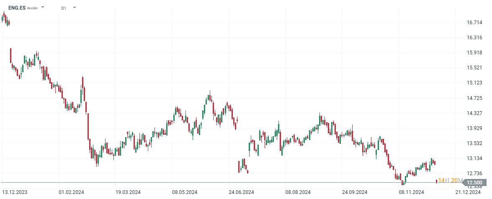
Task: Click the 12.500 current price tag
Action: tap(474, 182)
